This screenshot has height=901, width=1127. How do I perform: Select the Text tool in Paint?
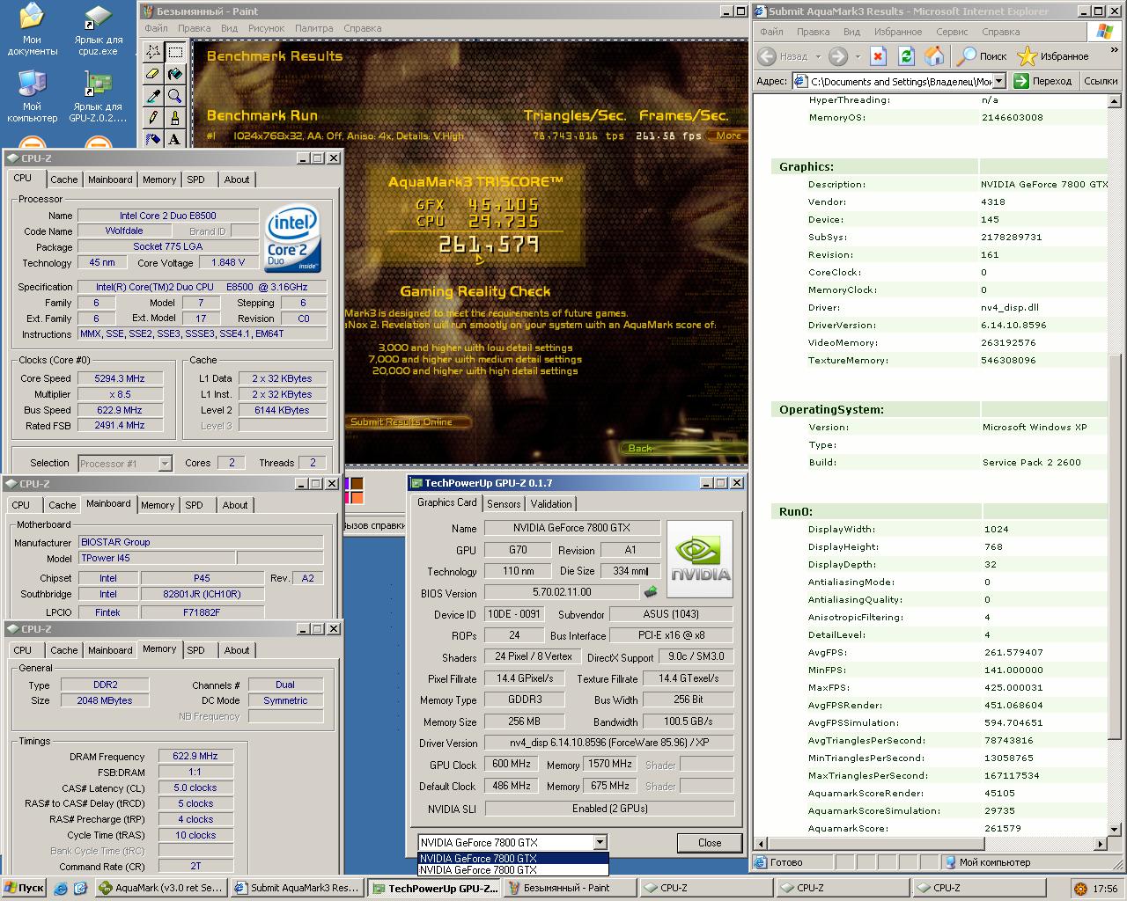click(175, 138)
